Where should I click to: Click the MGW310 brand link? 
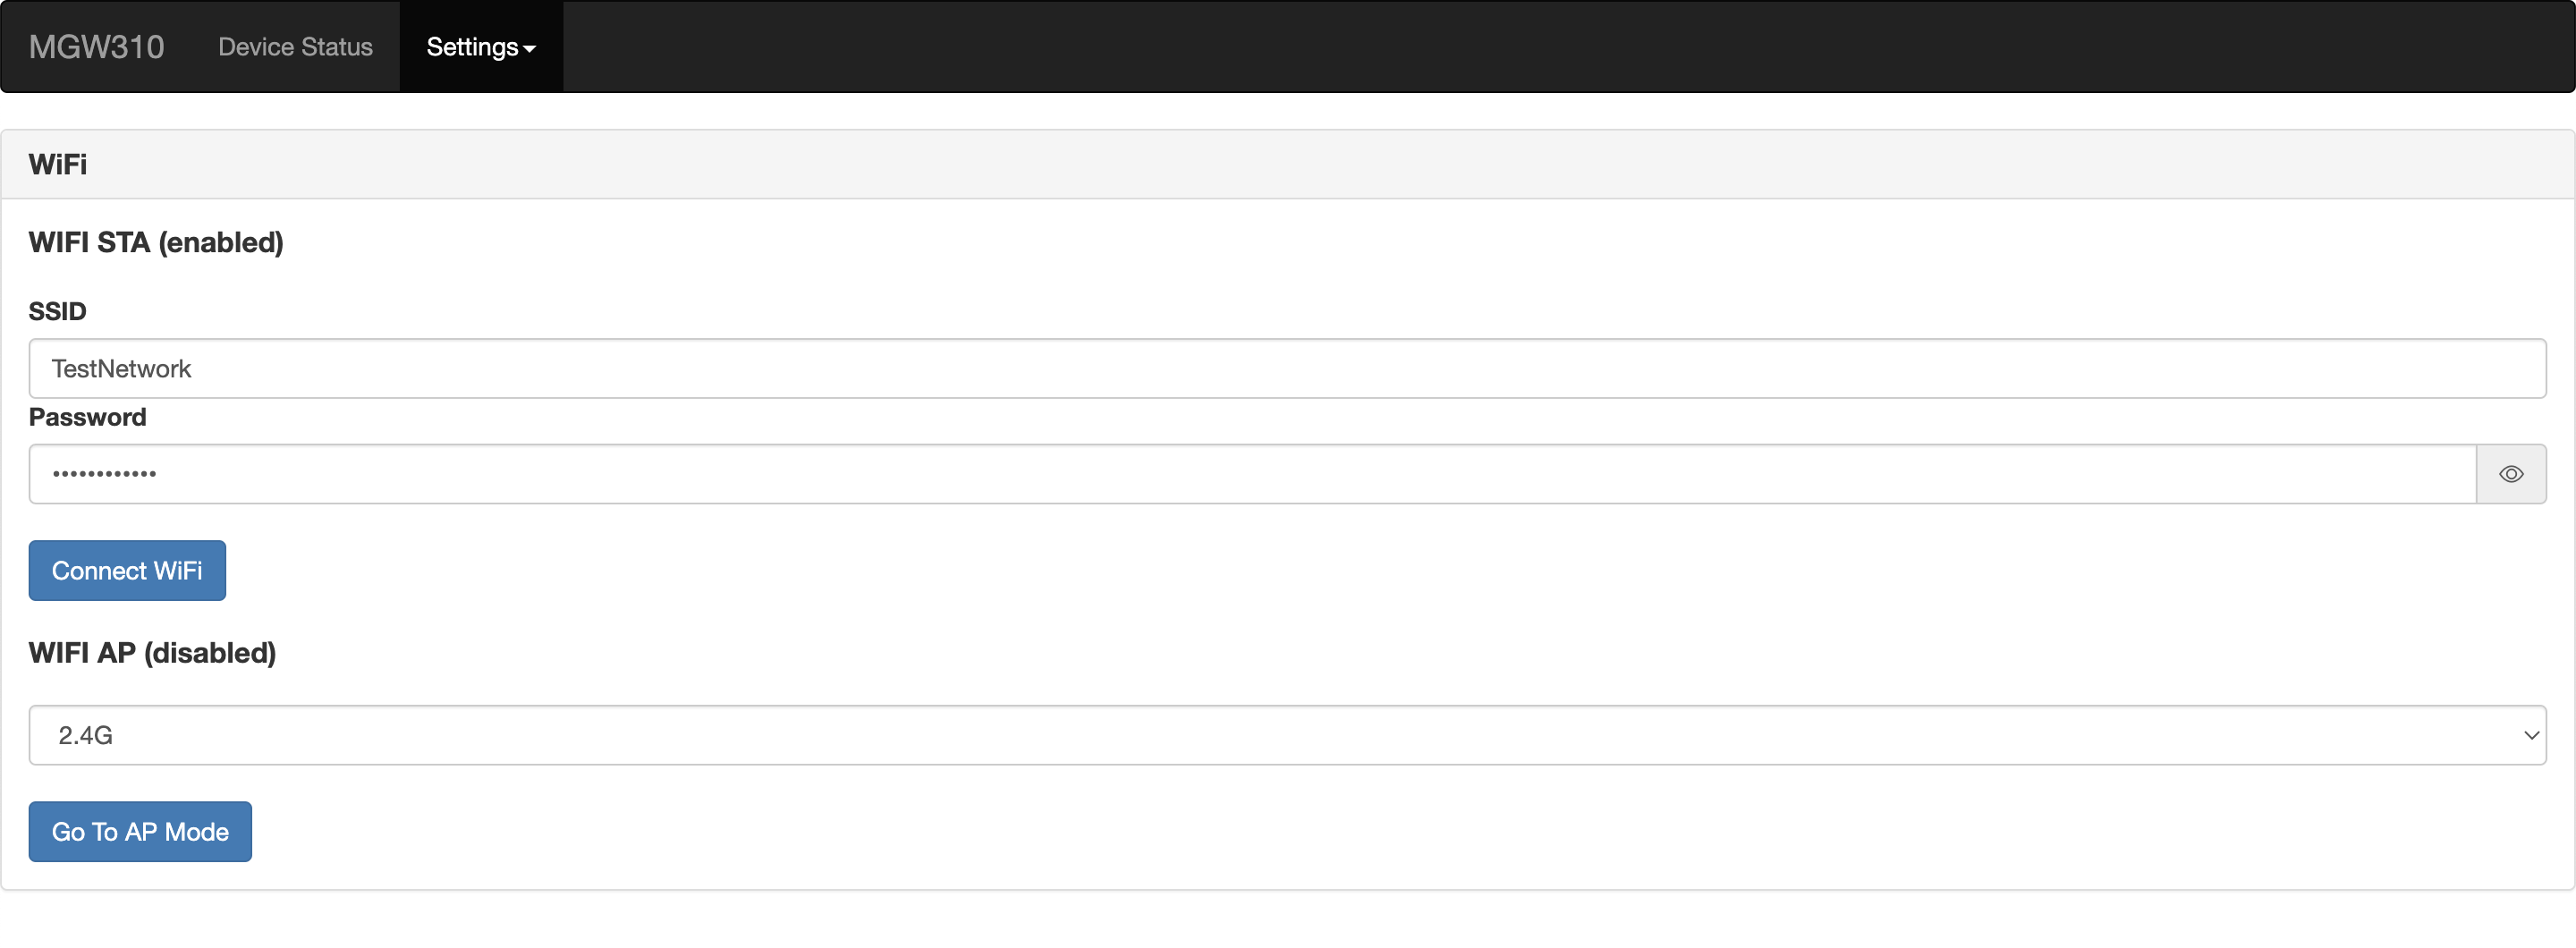click(96, 47)
